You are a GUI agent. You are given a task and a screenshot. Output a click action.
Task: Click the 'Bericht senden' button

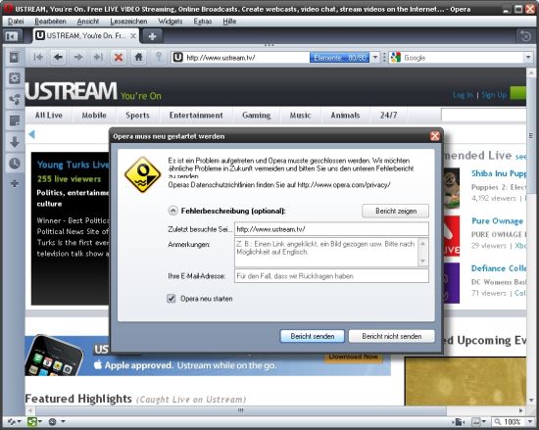tap(312, 336)
